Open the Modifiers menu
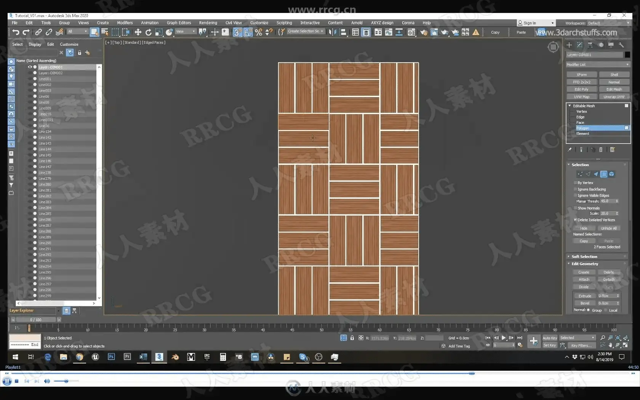640x400 pixels. pyautogui.click(x=125, y=23)
